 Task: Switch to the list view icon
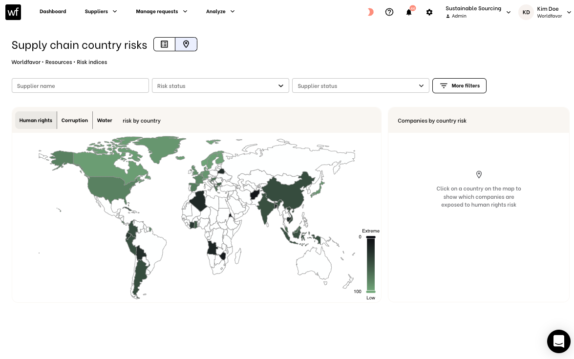click(164, 44)
